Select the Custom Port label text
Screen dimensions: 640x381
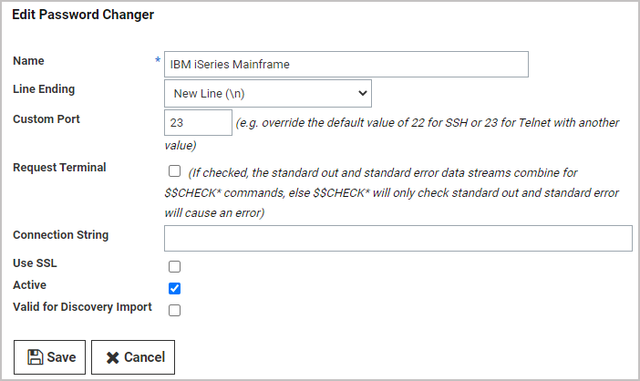click(x=46, y=119)
